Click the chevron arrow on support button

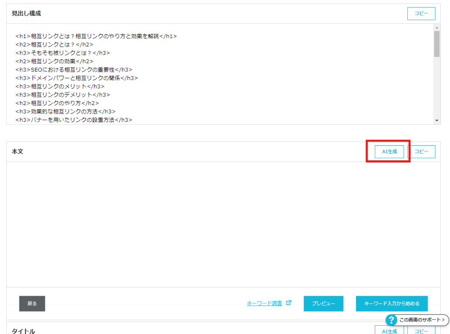pos(444,320)
